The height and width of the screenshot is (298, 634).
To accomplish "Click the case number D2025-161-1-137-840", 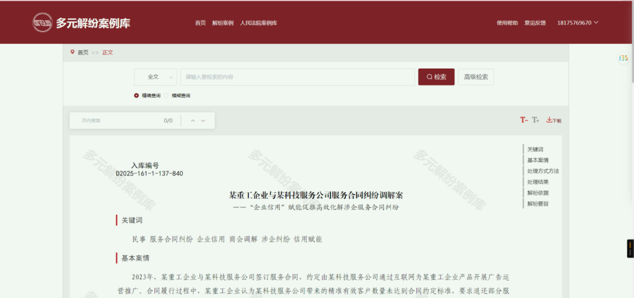I will pos(149,174).
